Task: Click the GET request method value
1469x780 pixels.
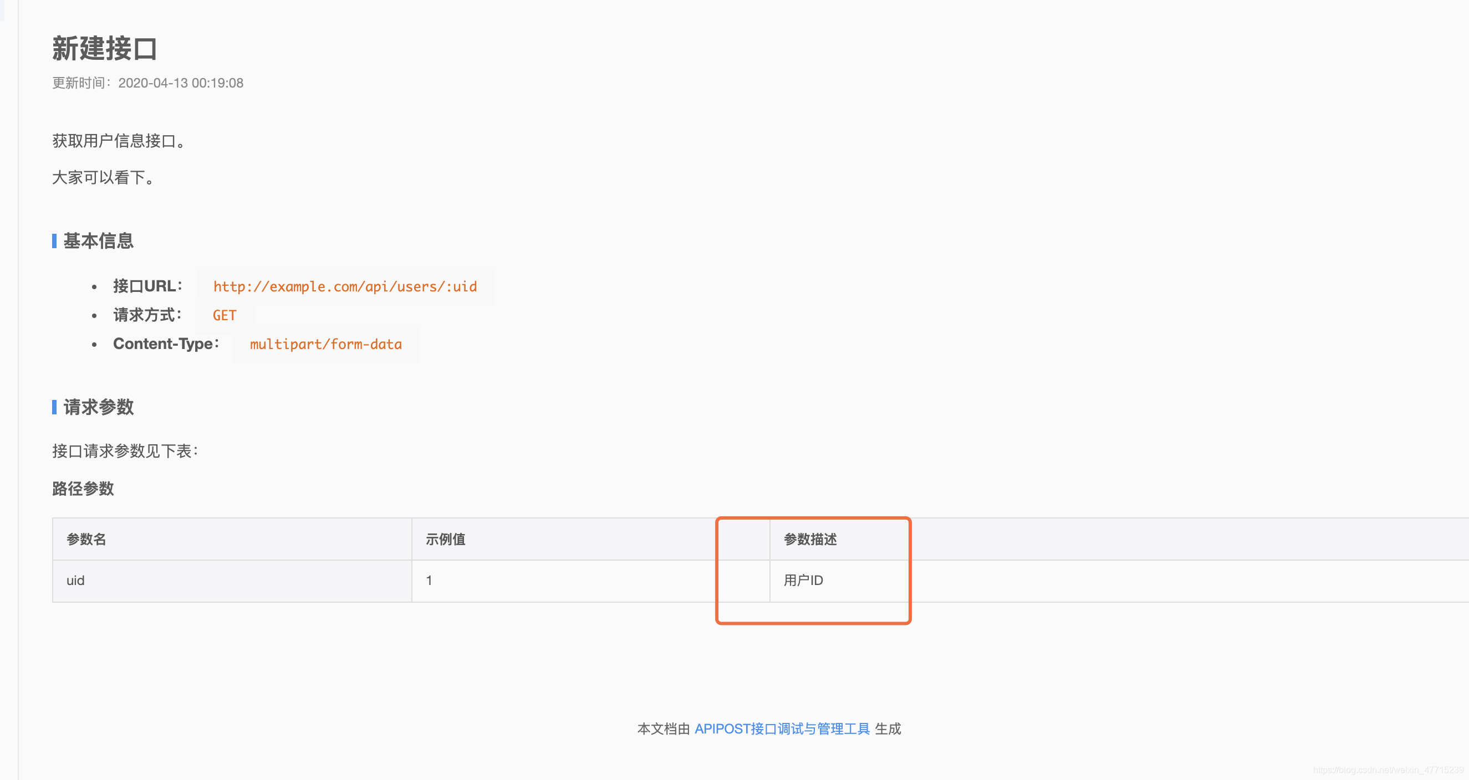Action: [224, 315]
